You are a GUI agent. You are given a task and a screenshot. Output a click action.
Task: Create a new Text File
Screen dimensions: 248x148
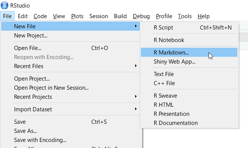click(x=189, y=74)
